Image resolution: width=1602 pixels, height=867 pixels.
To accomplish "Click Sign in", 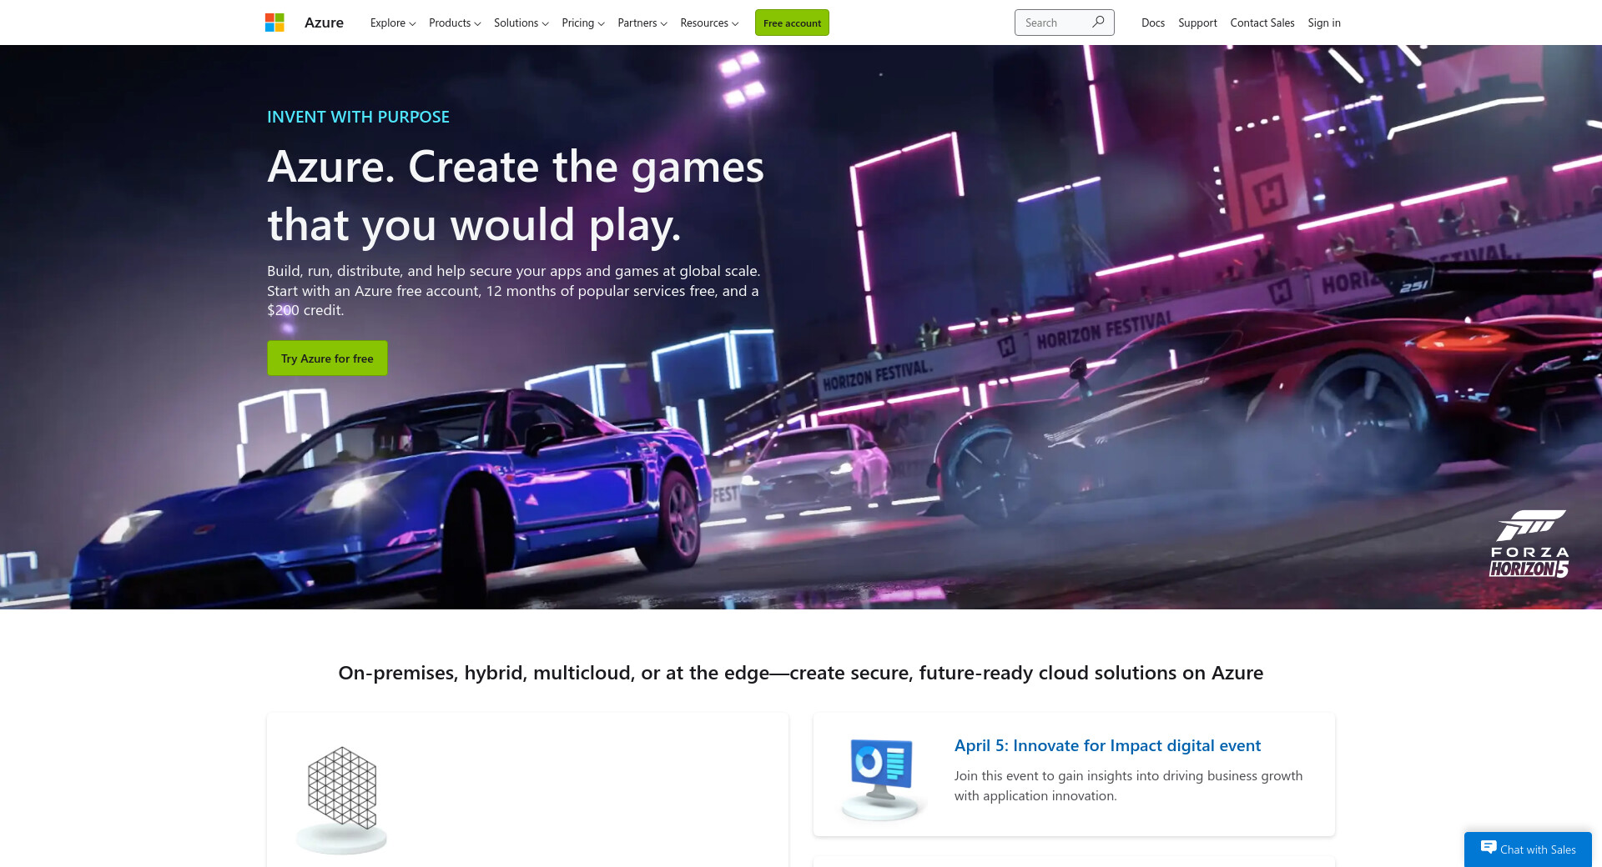I will [x=1324, y=23].
